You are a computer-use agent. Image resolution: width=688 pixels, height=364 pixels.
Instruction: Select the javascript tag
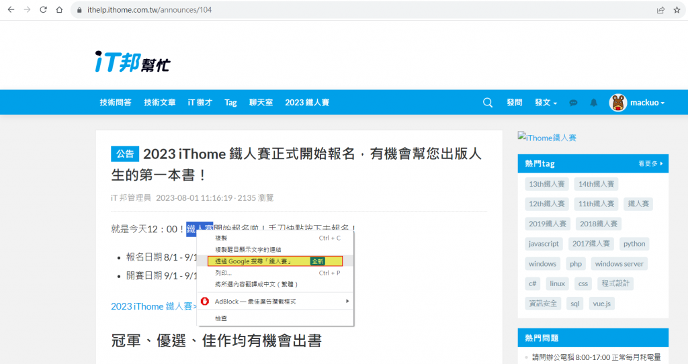(x=544, y=244)
